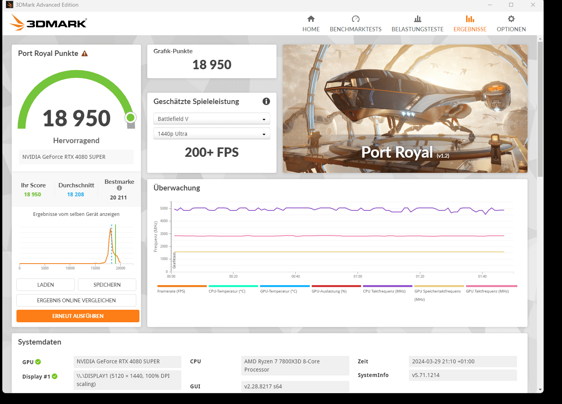Viewport: 562px width, 404px height.
Task: Click the SPEICHERN button
Action: click(x=107, y=285)
